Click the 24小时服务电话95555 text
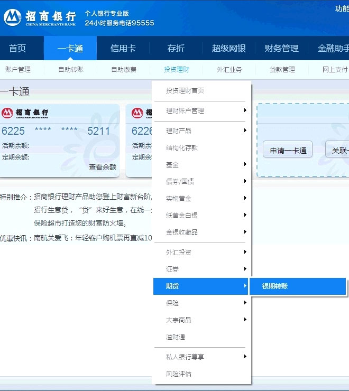349x391 pixels. coord(120,23)
